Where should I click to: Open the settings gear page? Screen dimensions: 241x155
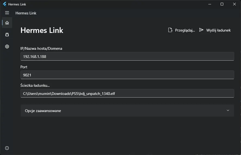pyautogui.click(x=7, y=46)
